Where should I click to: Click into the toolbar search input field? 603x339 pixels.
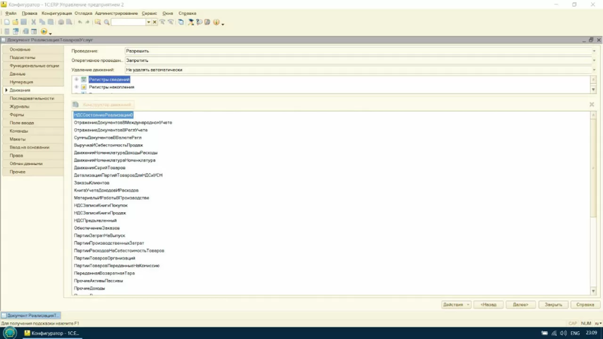coord(128,22)
